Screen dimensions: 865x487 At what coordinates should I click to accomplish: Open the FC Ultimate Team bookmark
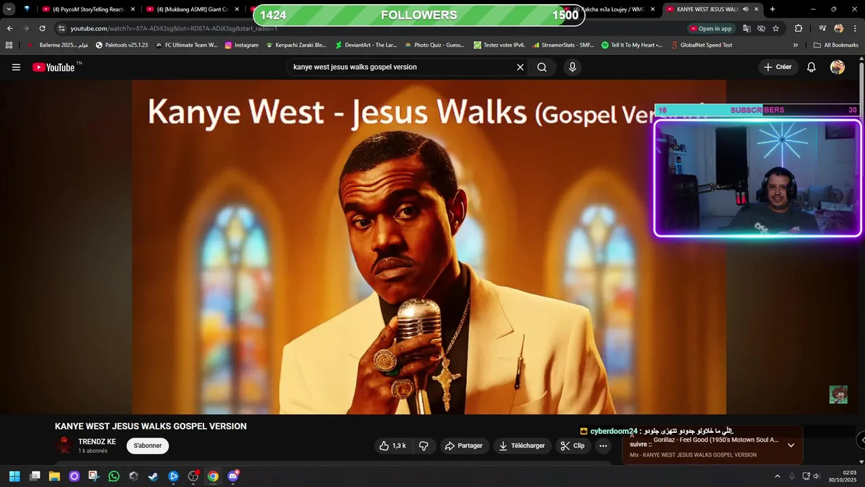click(x=187, y=45)
